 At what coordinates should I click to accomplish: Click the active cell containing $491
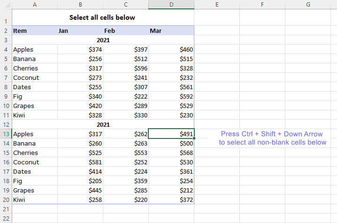pos(171,134)
